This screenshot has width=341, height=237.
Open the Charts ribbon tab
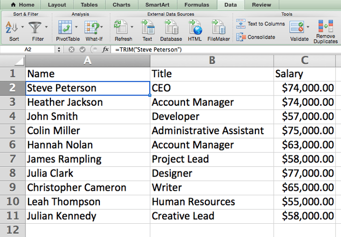pos(121,5)
